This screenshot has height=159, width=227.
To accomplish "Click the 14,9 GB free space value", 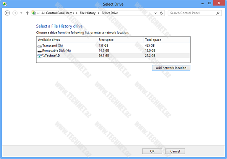I will [104, 50].
